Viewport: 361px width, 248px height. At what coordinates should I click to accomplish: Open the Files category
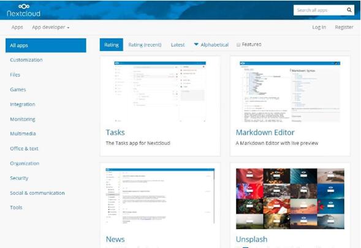point(15,75)
